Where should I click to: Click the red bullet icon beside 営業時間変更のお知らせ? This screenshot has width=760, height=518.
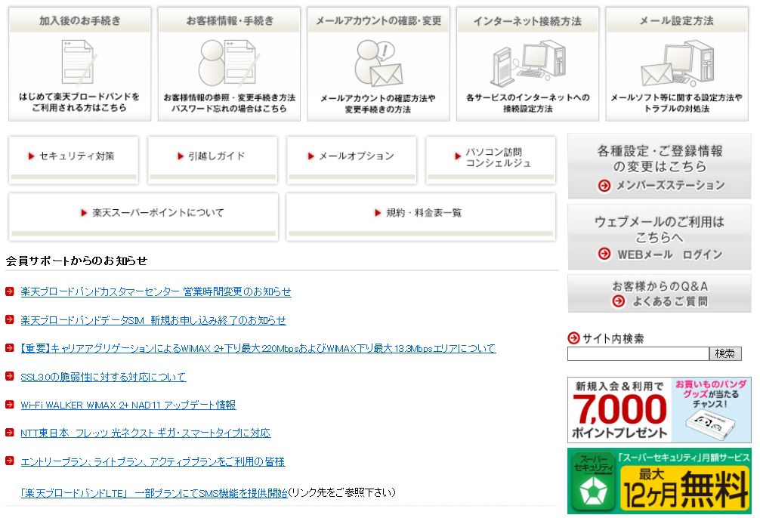(9, 291)
